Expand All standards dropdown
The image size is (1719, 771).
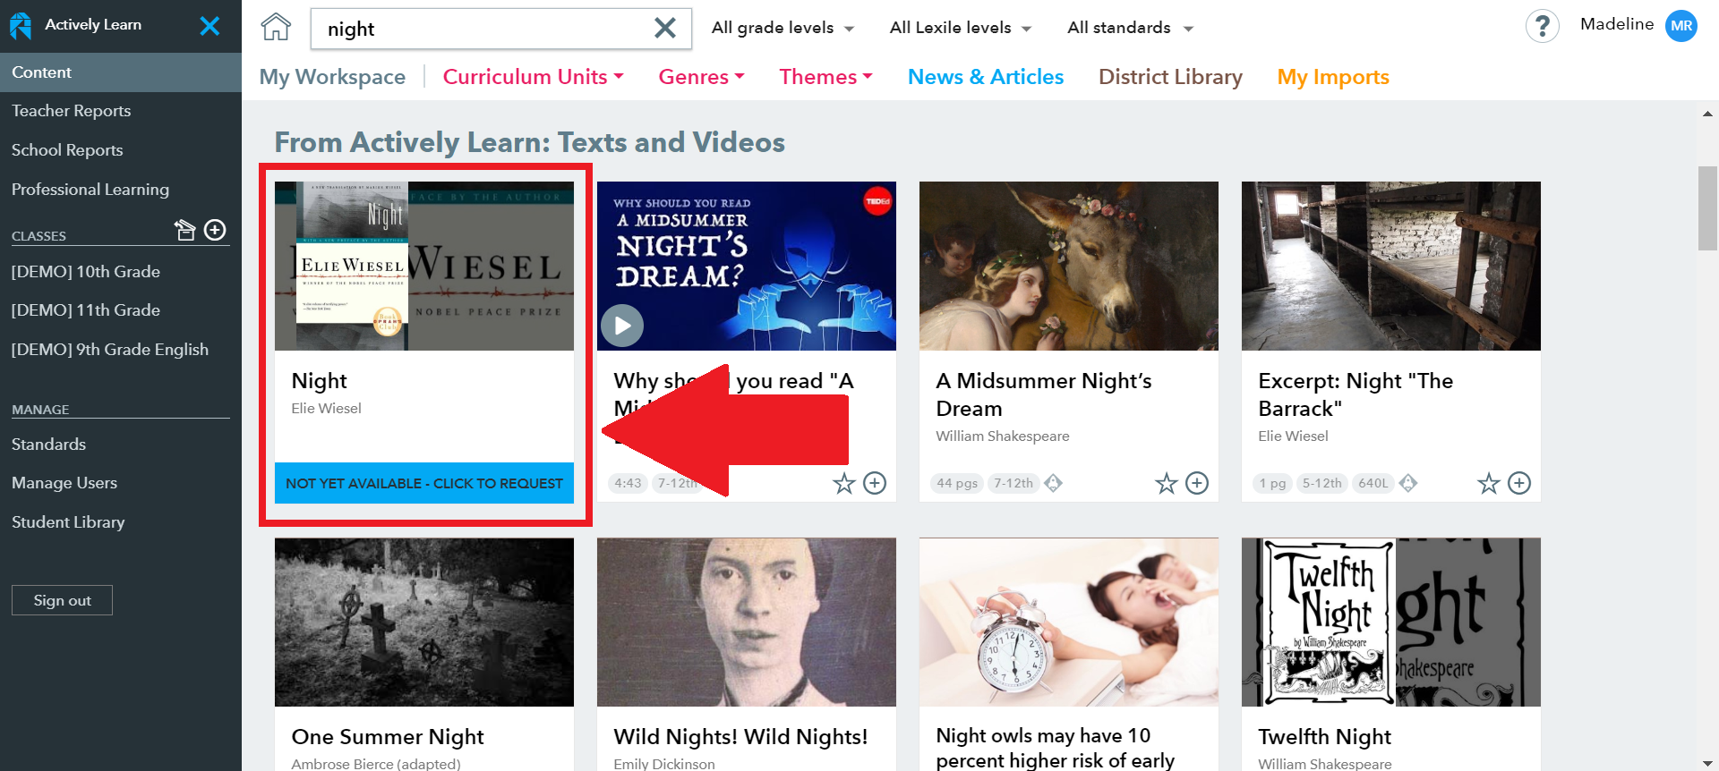1130,28
